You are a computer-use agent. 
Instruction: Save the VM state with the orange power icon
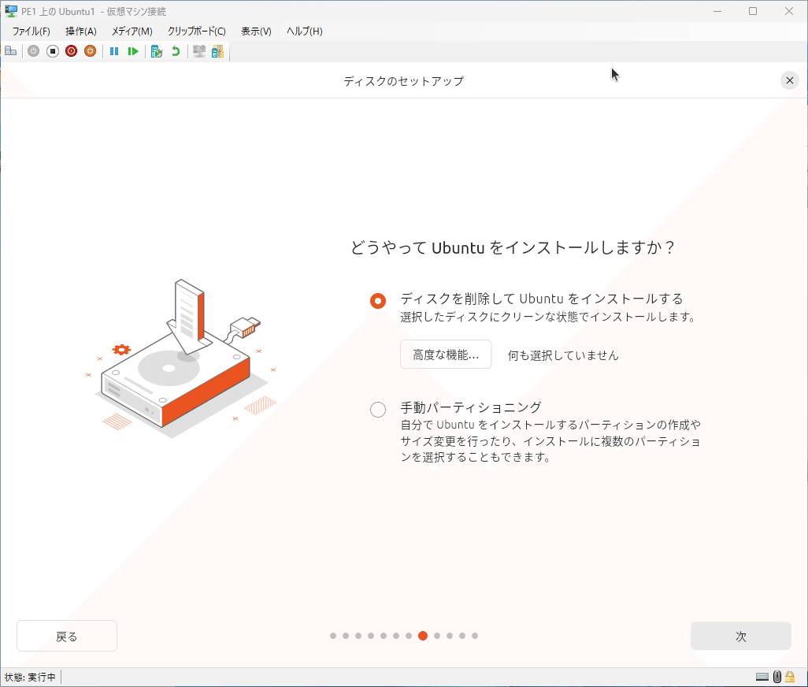tap(91, 51)
